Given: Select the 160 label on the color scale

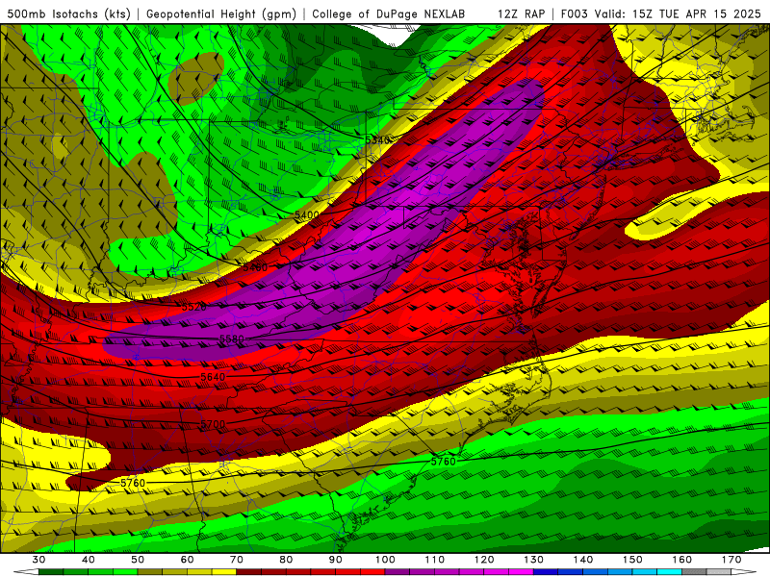Looking at the screenshot, I should point(682,560).
